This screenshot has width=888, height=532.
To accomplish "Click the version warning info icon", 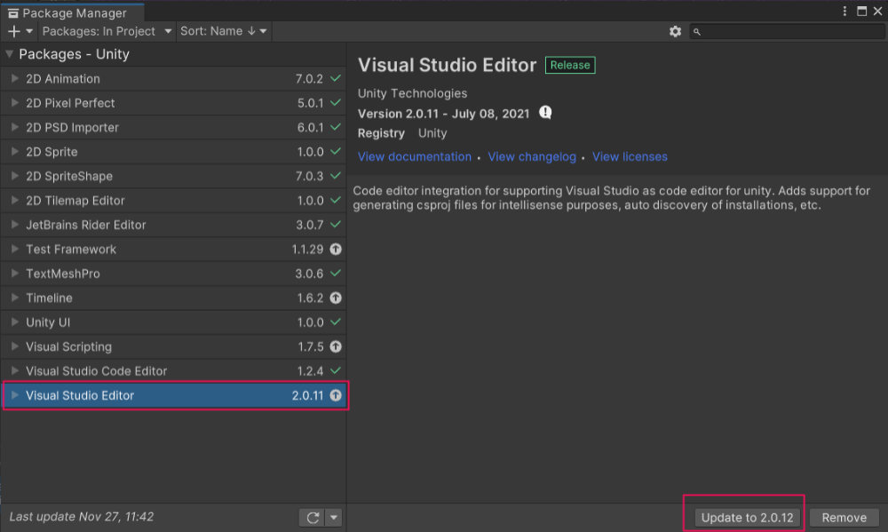I will click(545, 113).
